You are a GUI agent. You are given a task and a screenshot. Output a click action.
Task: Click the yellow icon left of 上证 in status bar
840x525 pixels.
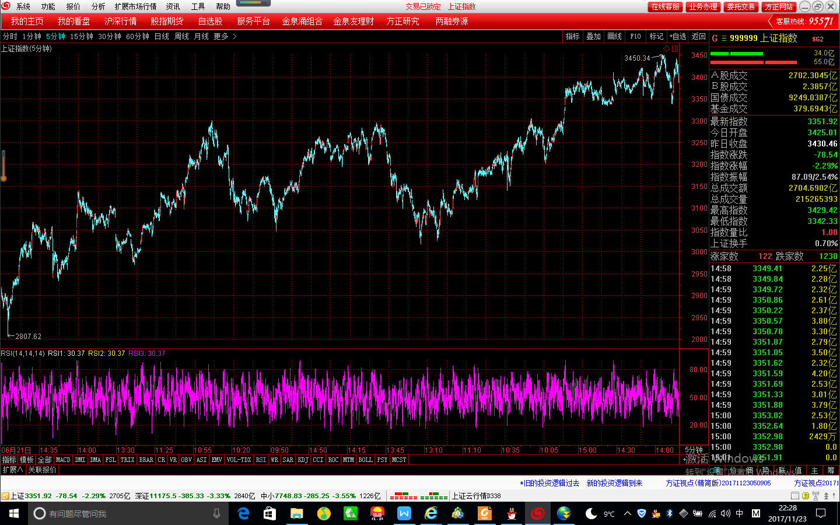point(5,496)
